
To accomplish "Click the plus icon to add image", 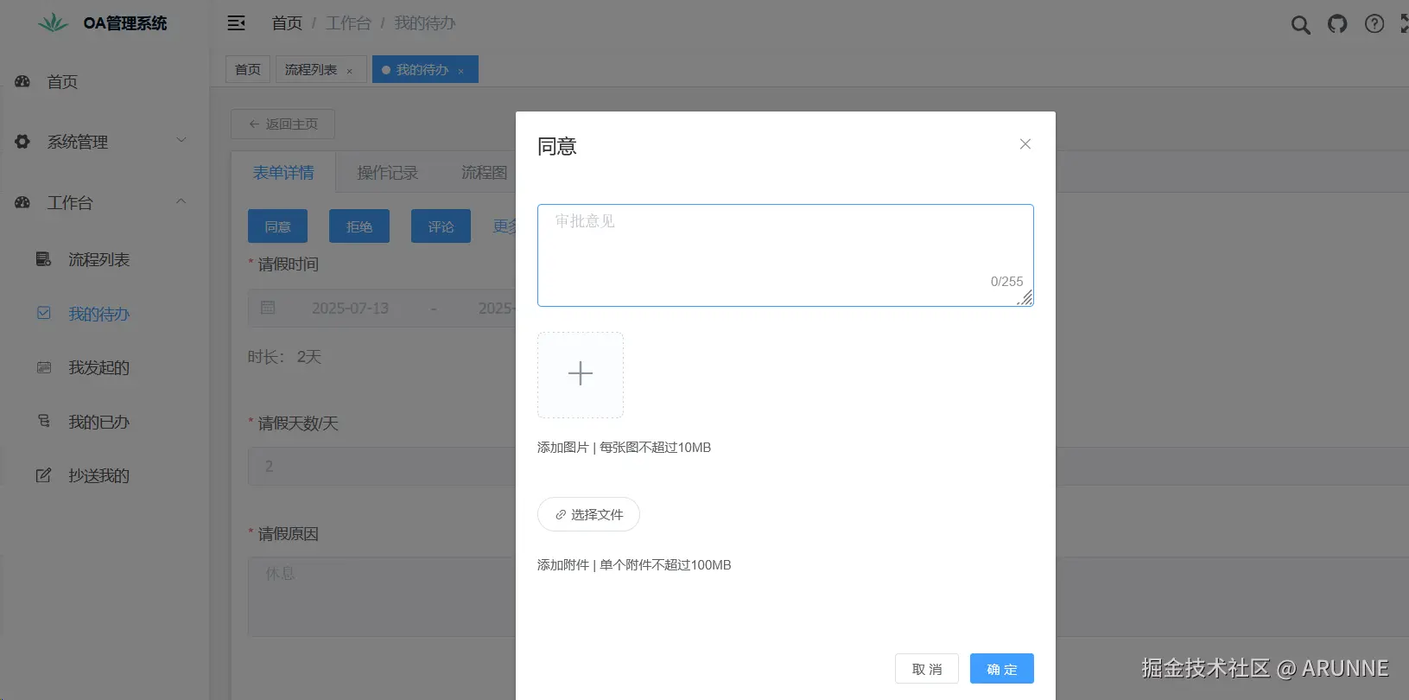I will tap(581, 374).
